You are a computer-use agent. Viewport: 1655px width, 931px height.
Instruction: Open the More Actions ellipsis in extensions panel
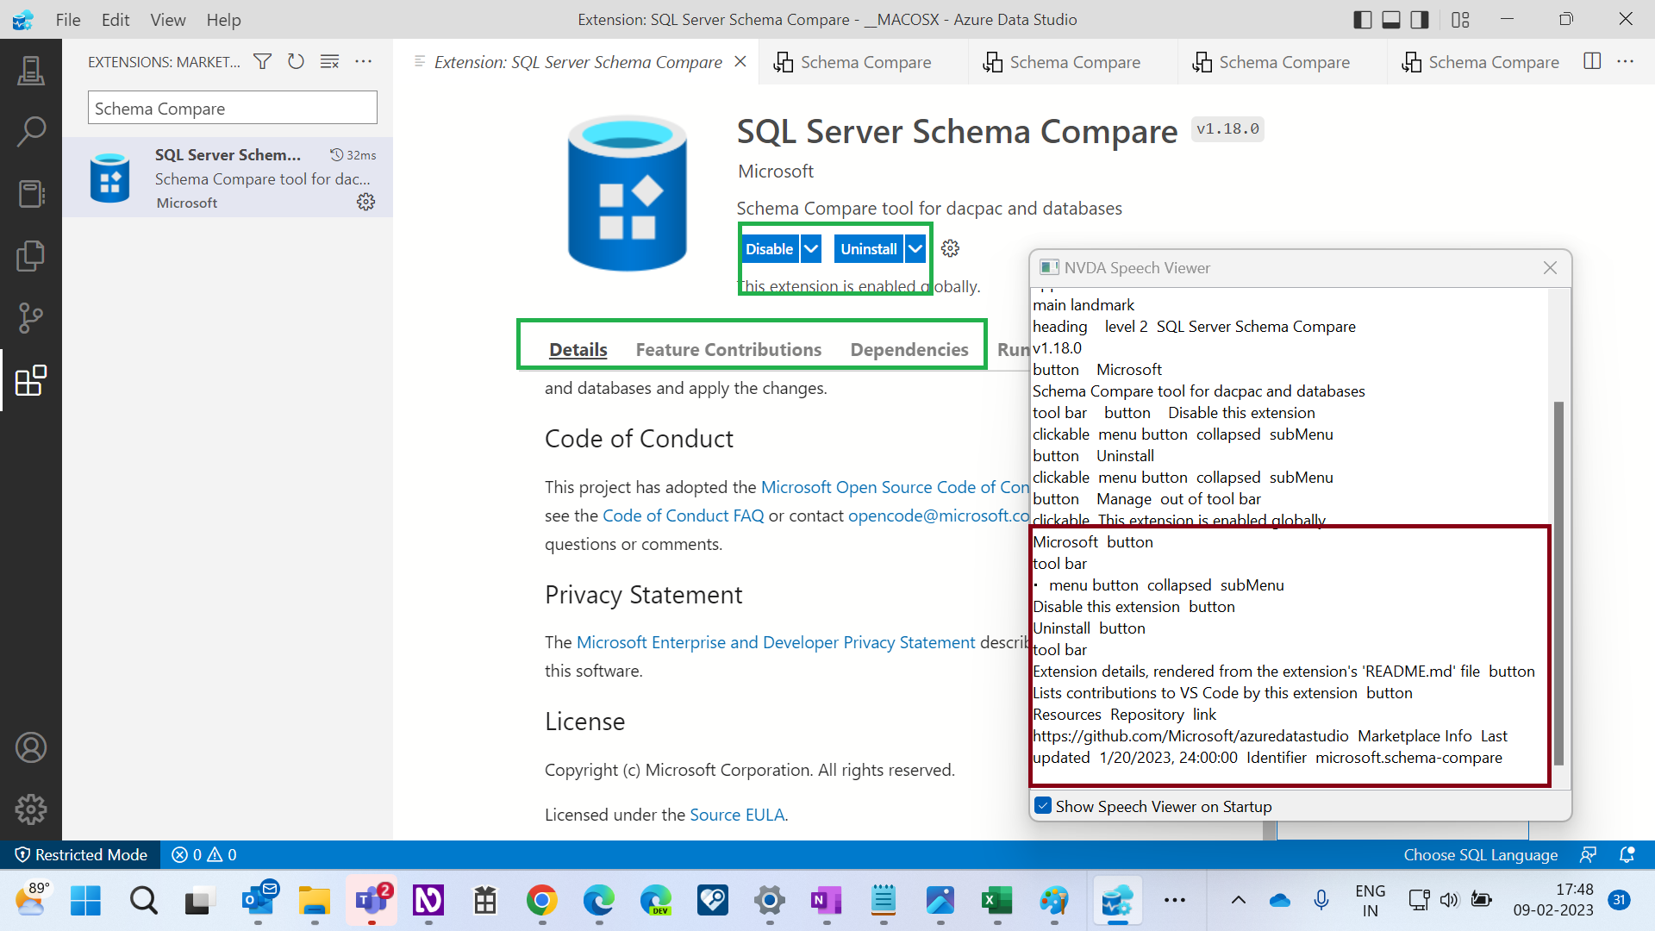(363, 61)
